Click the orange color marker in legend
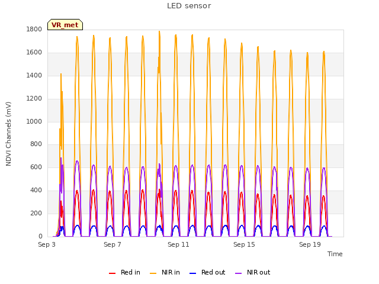 tap(153, 273)
